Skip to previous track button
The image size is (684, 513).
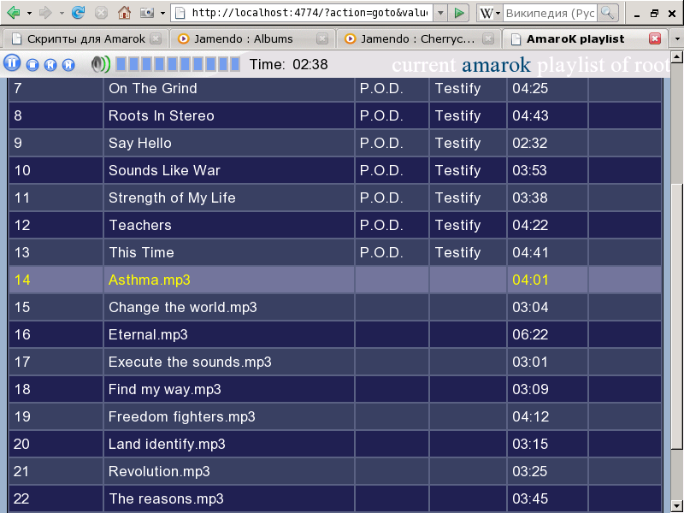pos(50,65)
